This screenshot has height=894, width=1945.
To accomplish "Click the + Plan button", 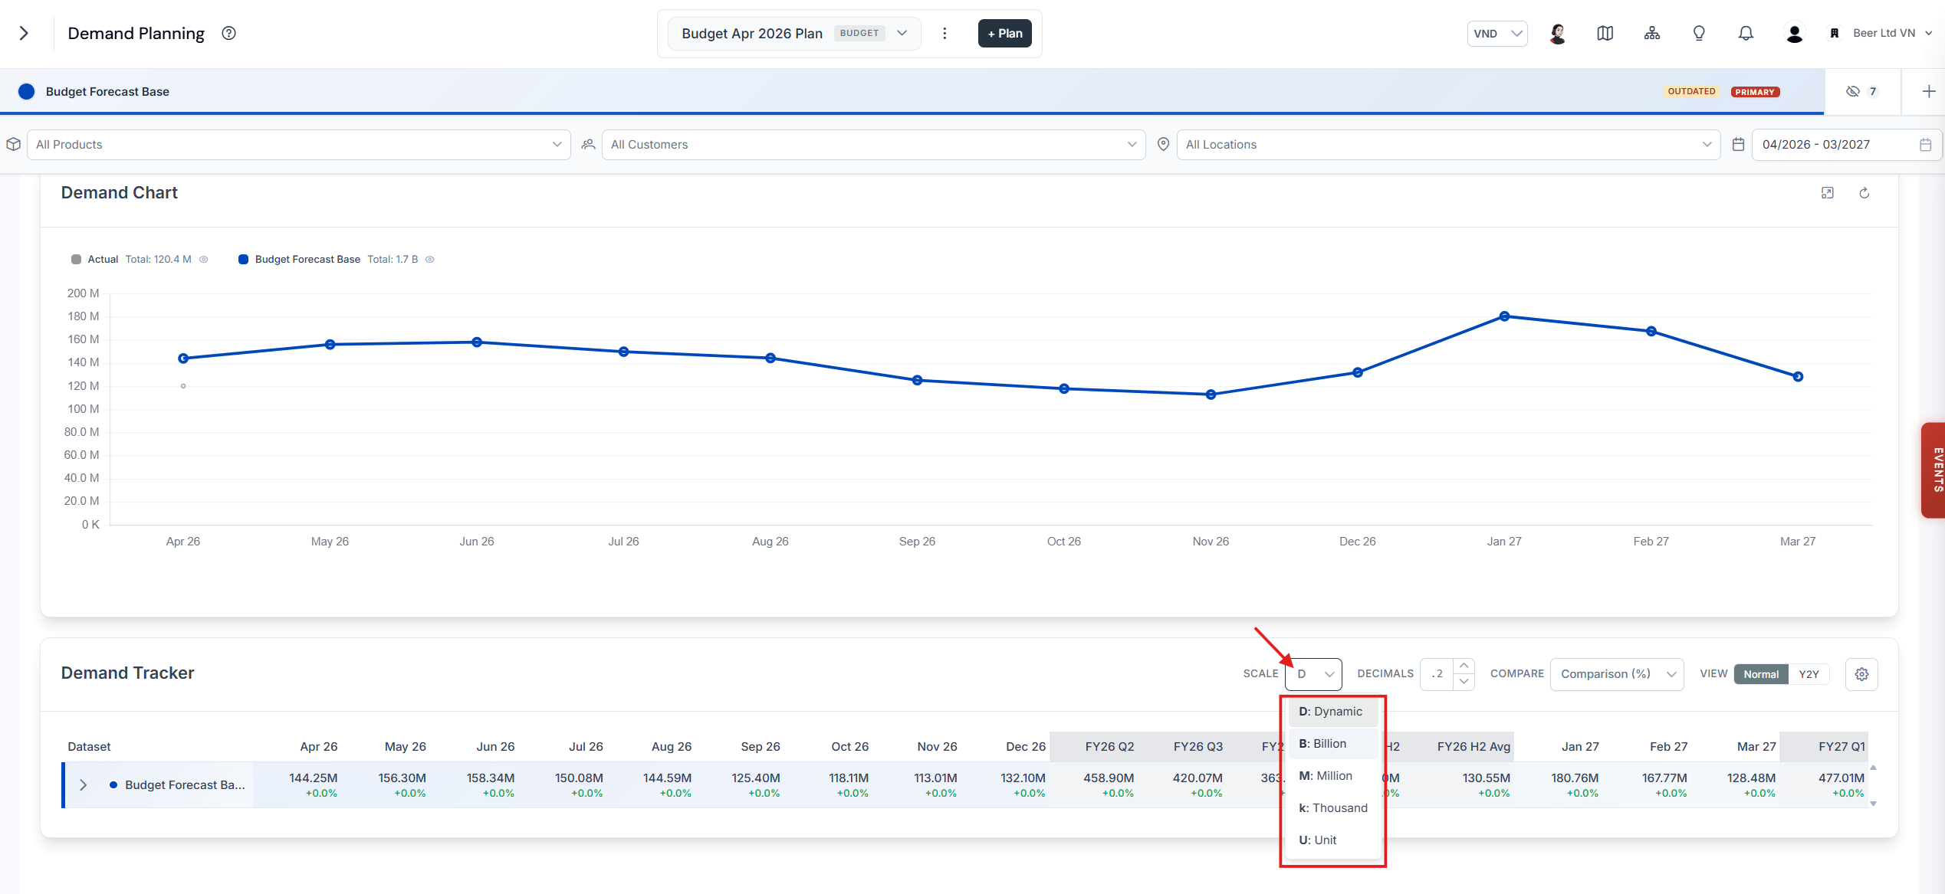I will (1004, 33).
